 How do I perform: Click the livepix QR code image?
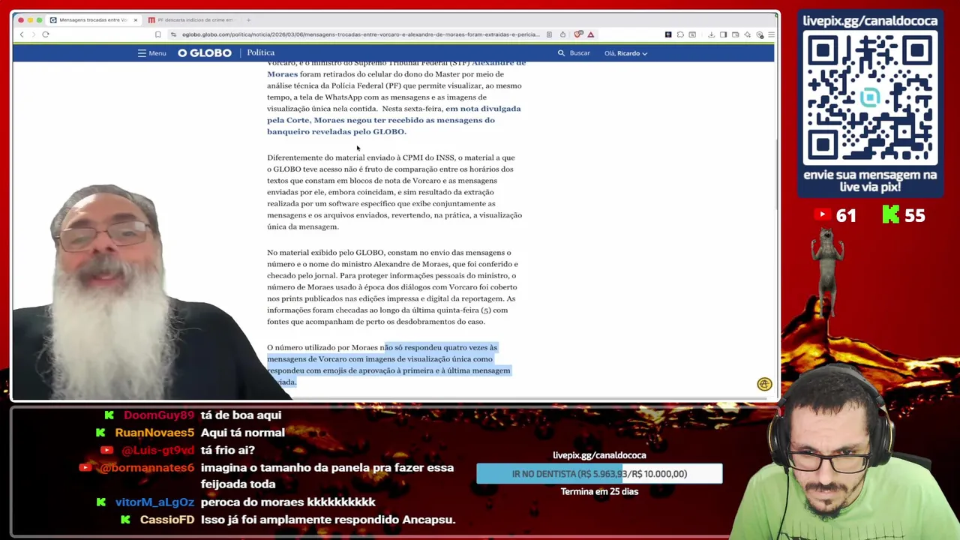coord(870,99)
